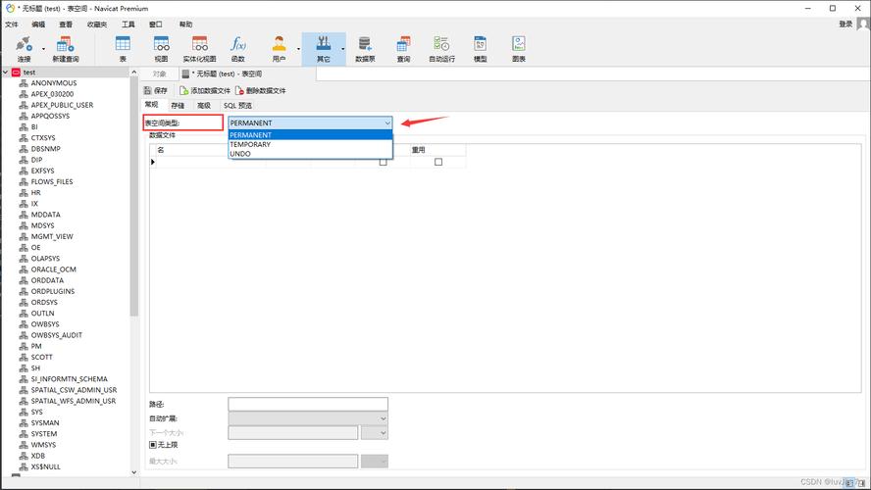This screenshot has width=871, height=490.
Task: Click the sidebar scrollbar up arrow
Action: [133, 73]
